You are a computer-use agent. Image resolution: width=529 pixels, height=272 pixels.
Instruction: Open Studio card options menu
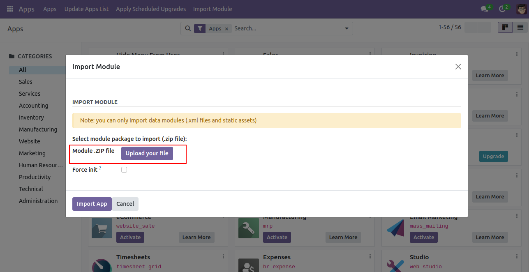pos(517,257)
